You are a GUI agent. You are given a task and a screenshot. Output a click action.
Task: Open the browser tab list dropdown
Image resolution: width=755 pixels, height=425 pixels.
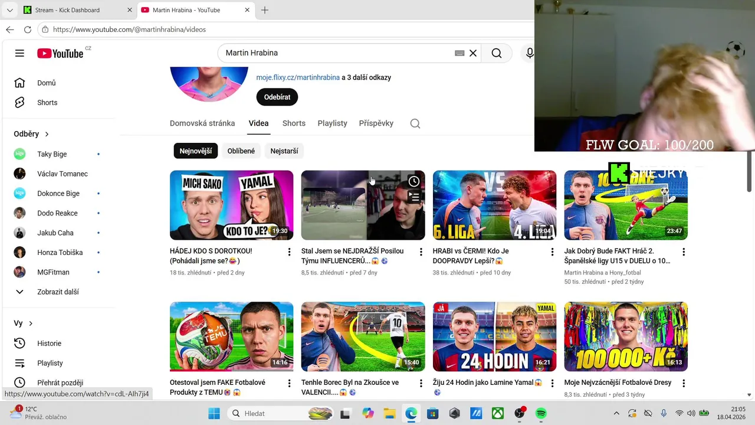pos(9,10)
